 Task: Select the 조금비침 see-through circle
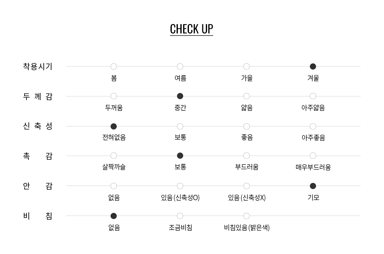click(x=180, y=216)
